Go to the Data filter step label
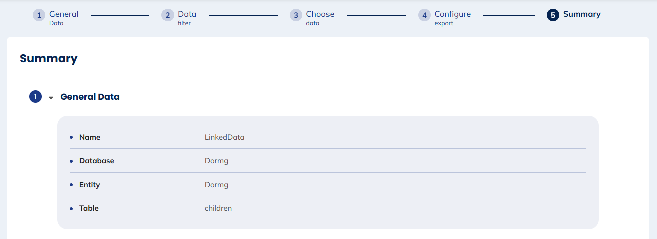657x239 pixels. [187, 17]
